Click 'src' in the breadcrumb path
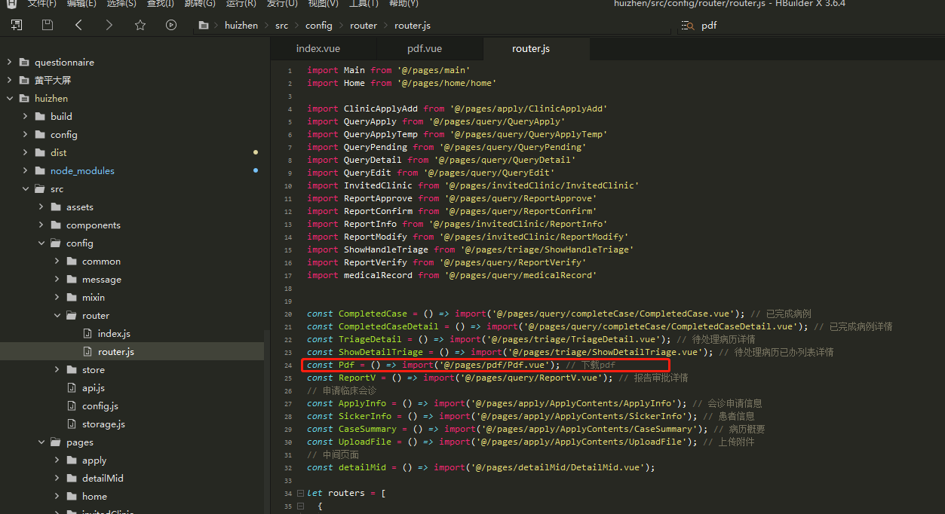Screen dimensions: 945x514 pos(281,26)
